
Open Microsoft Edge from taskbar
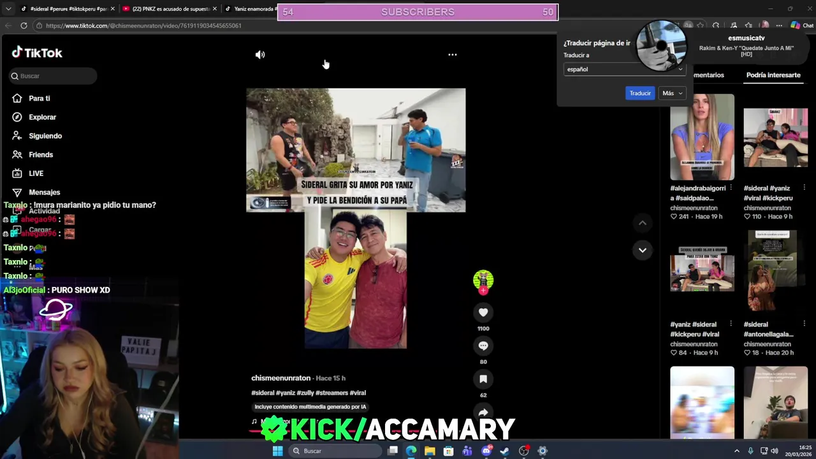tap(411, 451)
